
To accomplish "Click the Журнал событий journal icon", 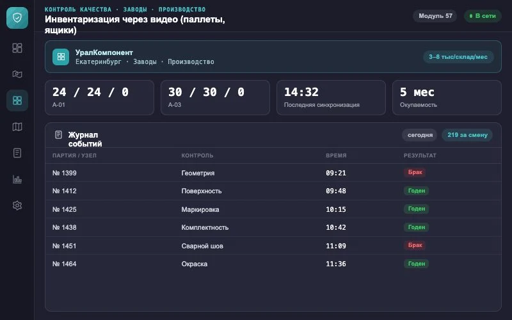I will (58, 134).
